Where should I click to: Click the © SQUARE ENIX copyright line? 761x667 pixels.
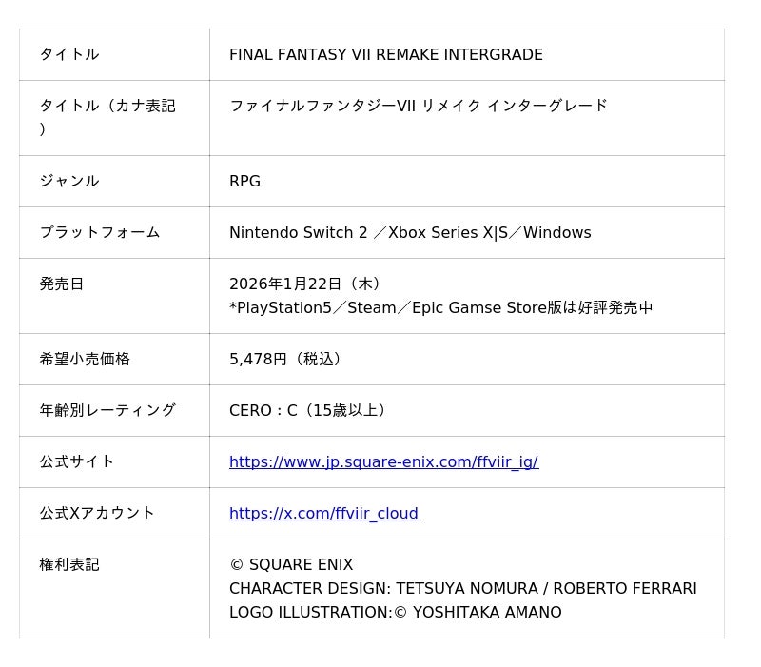291,565
